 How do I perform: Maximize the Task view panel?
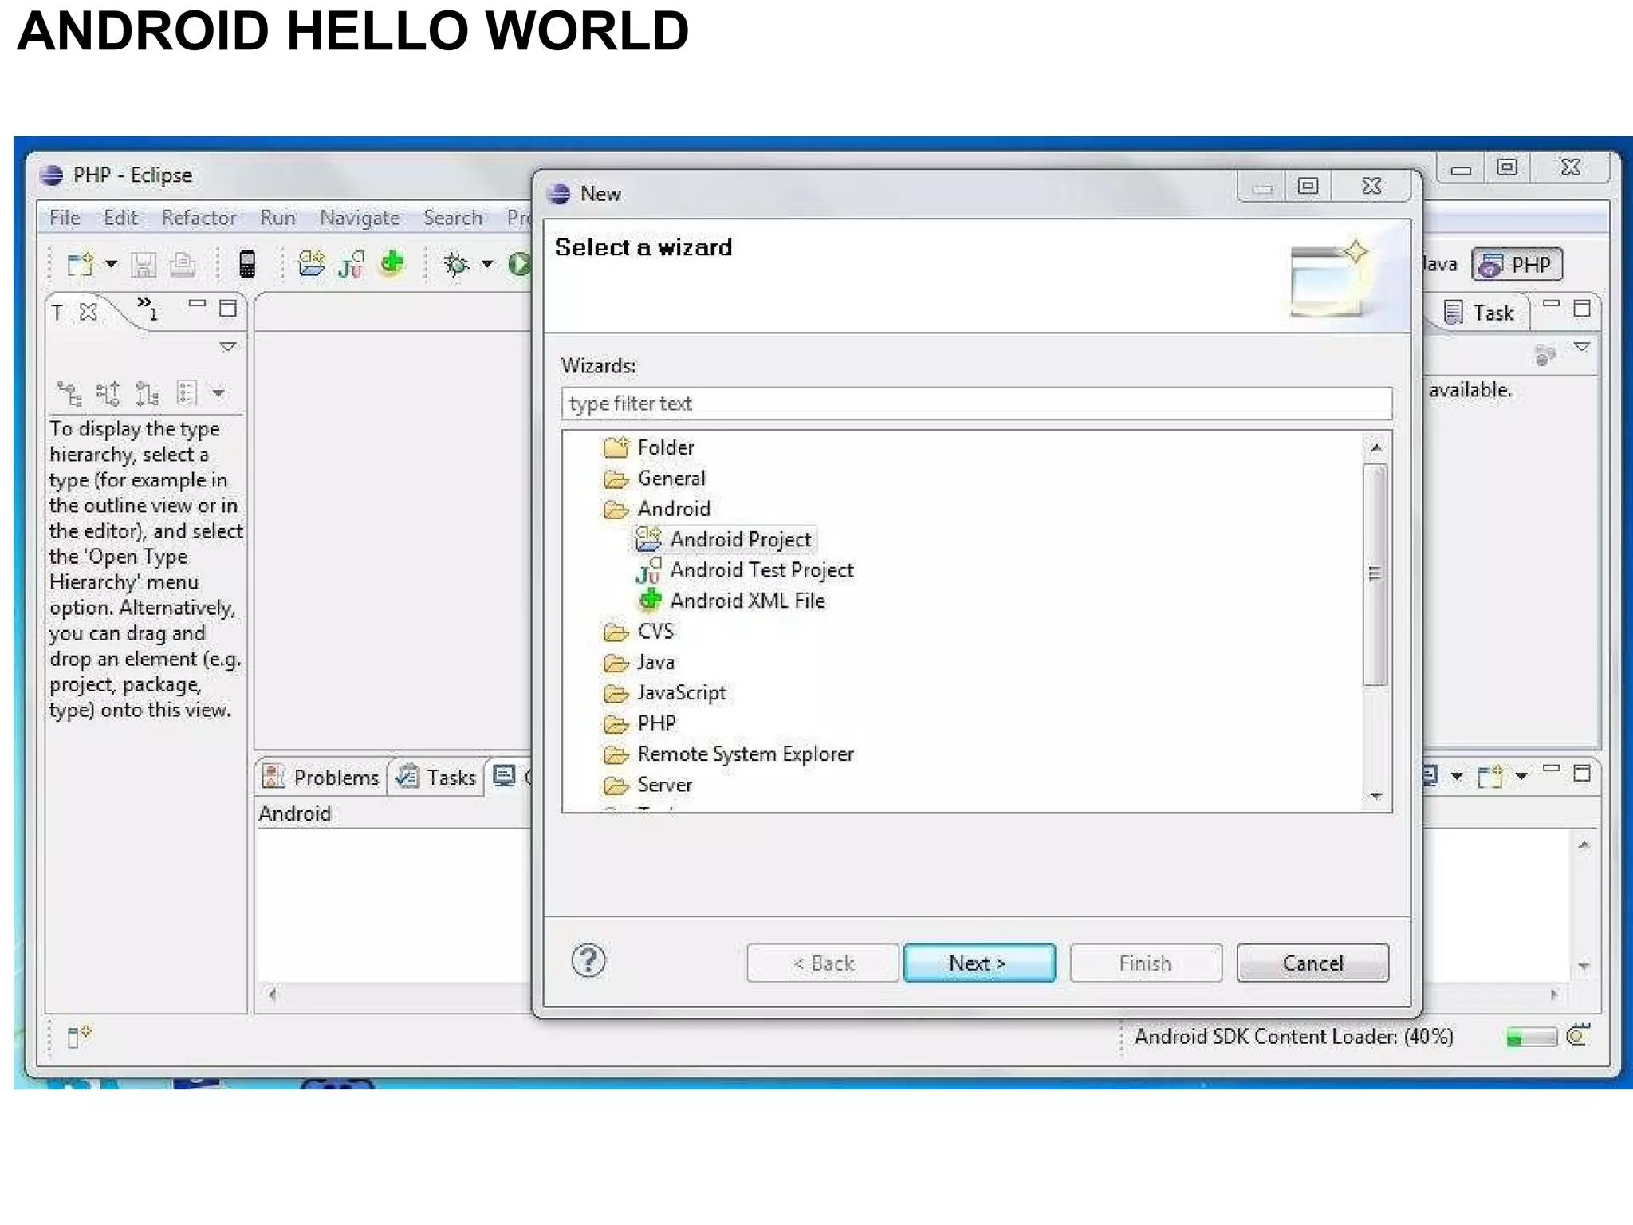tap(1582, 309)
